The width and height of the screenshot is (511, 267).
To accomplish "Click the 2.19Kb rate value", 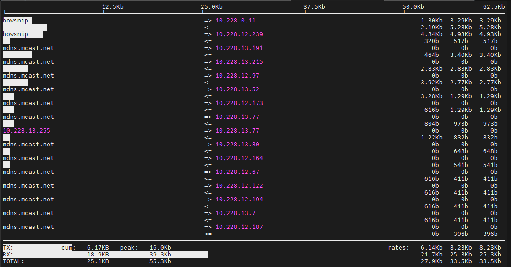I will coord(431,28).
